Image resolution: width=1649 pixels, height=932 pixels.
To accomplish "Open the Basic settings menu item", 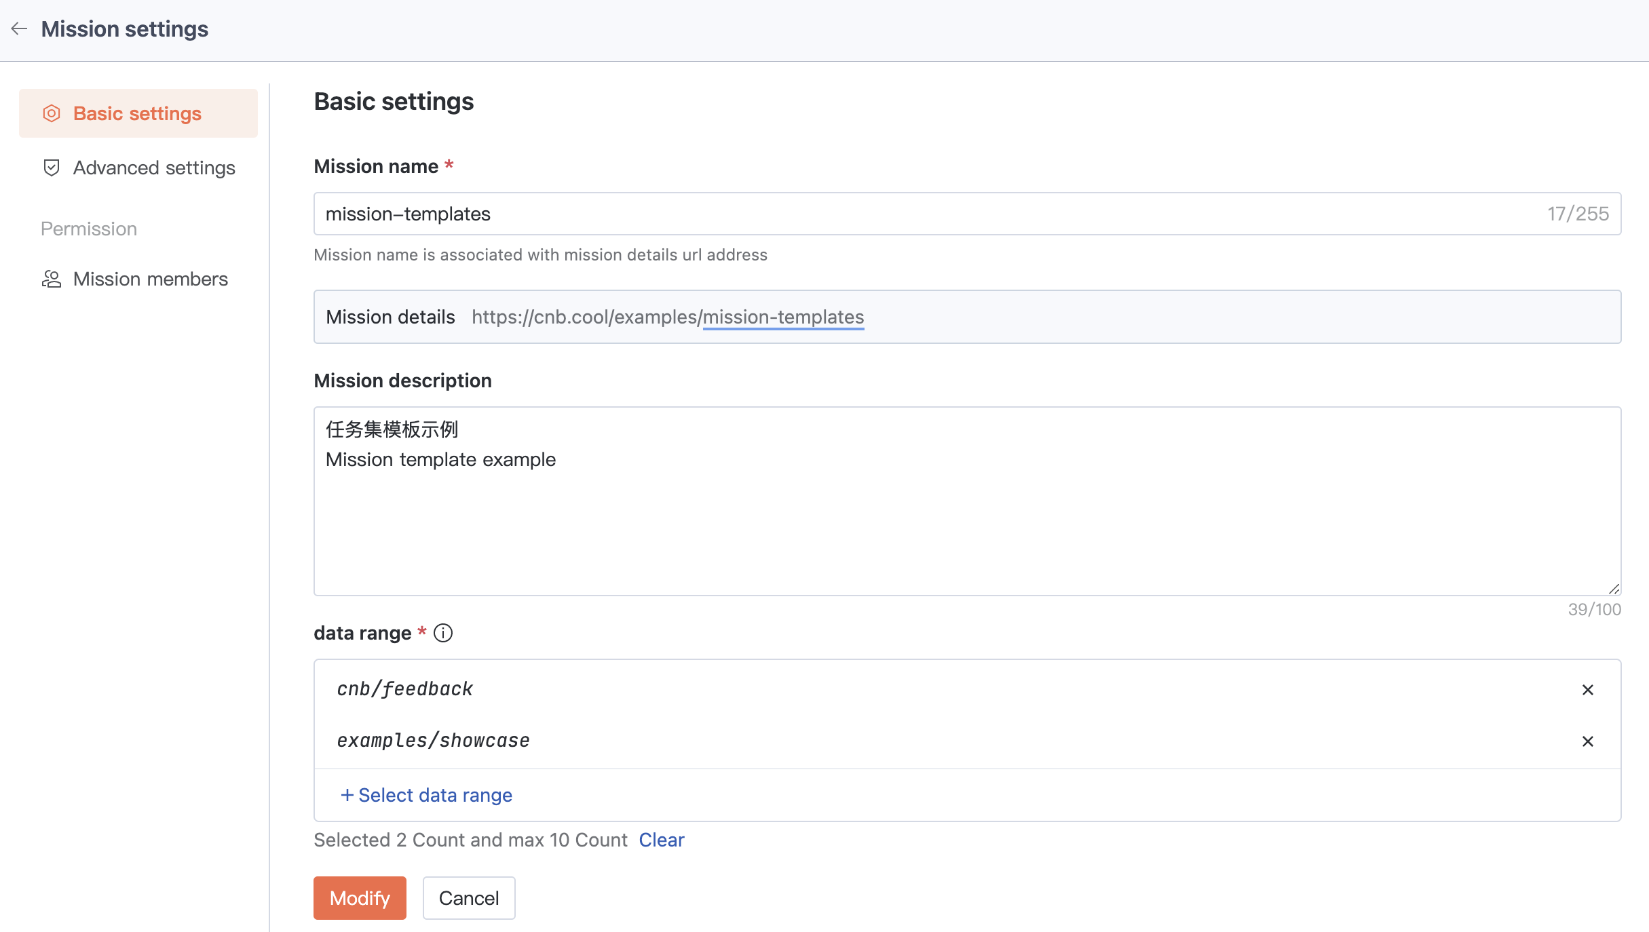I will (x=137, y=113).
